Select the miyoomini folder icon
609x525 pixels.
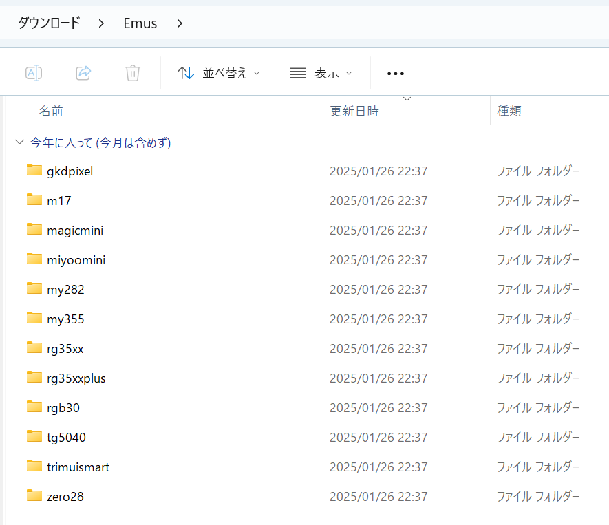point(34,259)
